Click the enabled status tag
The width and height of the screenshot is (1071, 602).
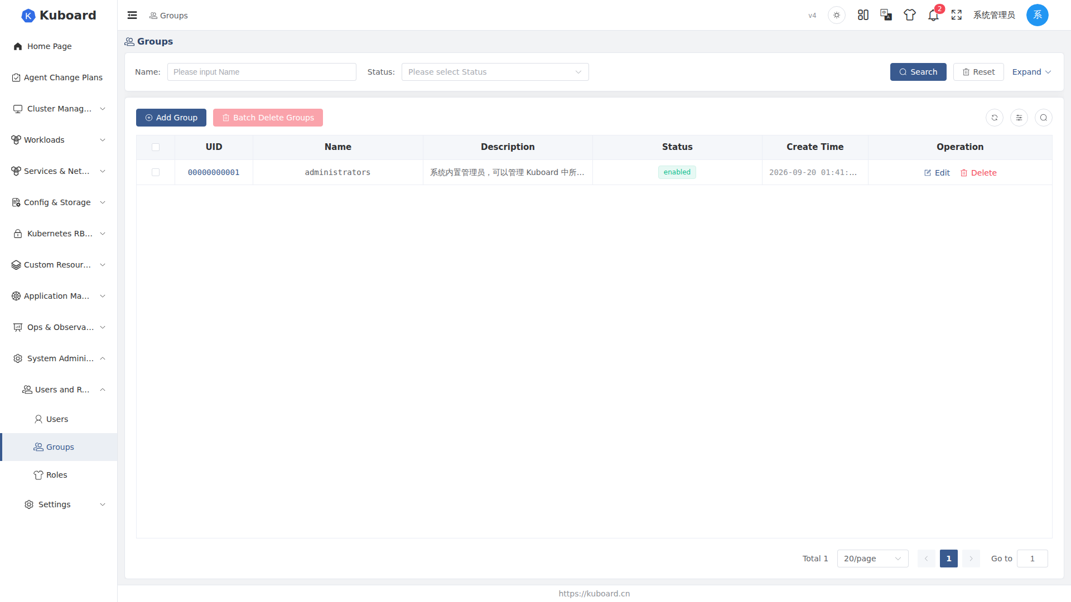click(x=677, y=172)
